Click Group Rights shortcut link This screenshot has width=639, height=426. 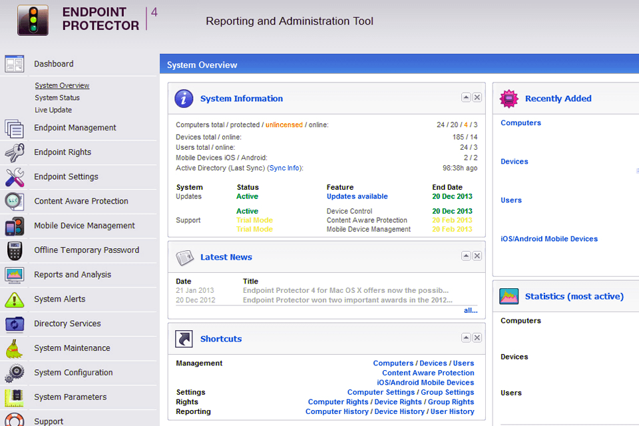pyautogui.click(x=451, y=402)
